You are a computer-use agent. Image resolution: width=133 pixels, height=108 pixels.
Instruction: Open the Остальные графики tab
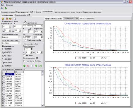(87, 19)
